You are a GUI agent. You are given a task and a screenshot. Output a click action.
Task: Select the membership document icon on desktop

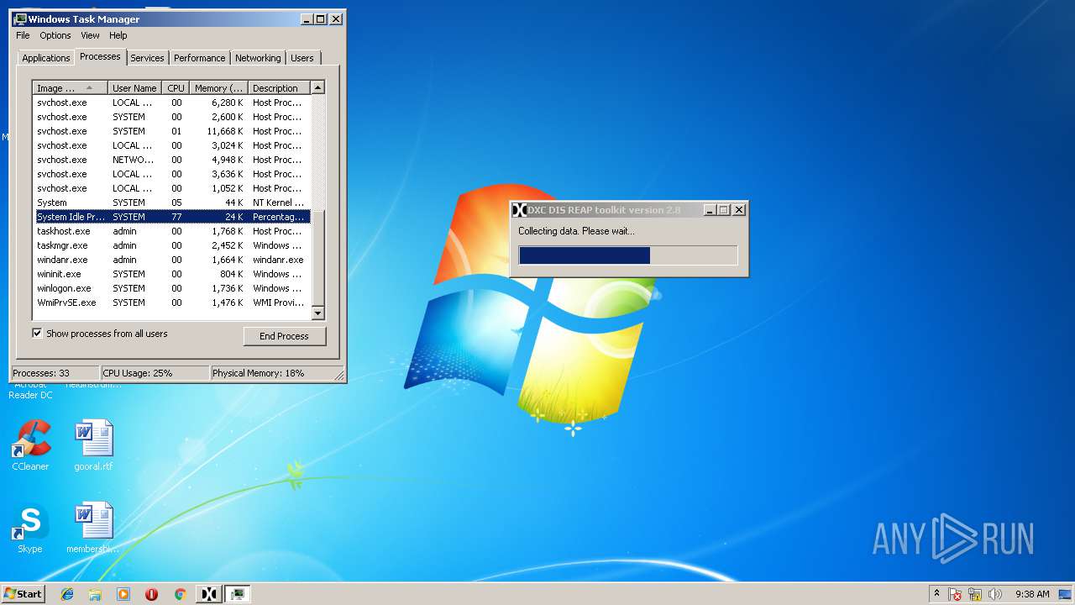[x=93, y=529]
